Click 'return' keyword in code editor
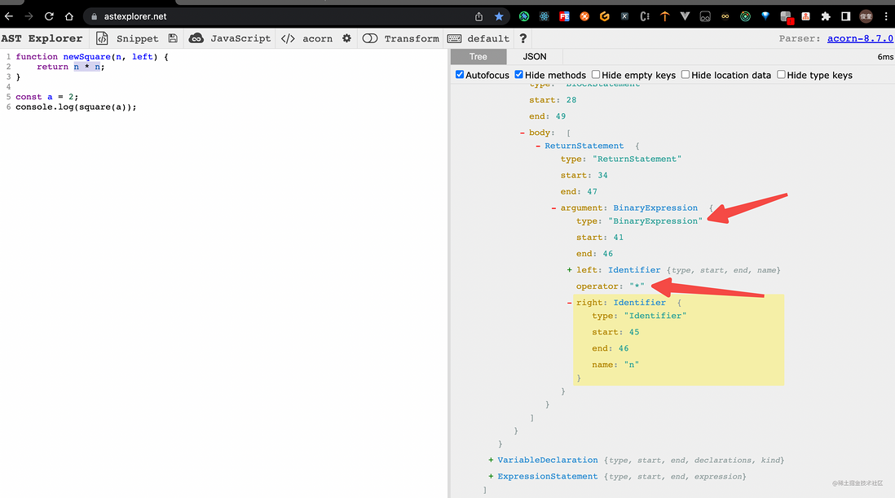Viewport: 895px width, 498px height. 52,67
